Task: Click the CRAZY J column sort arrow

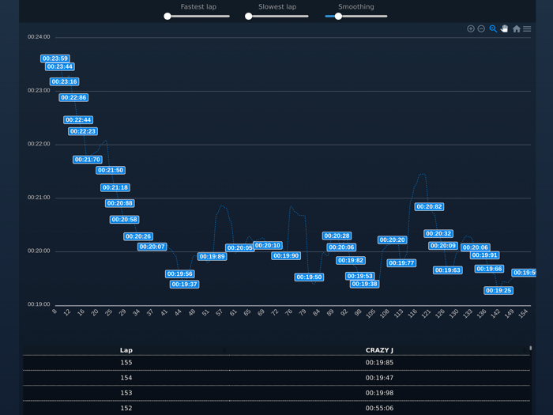Action: 525,350
